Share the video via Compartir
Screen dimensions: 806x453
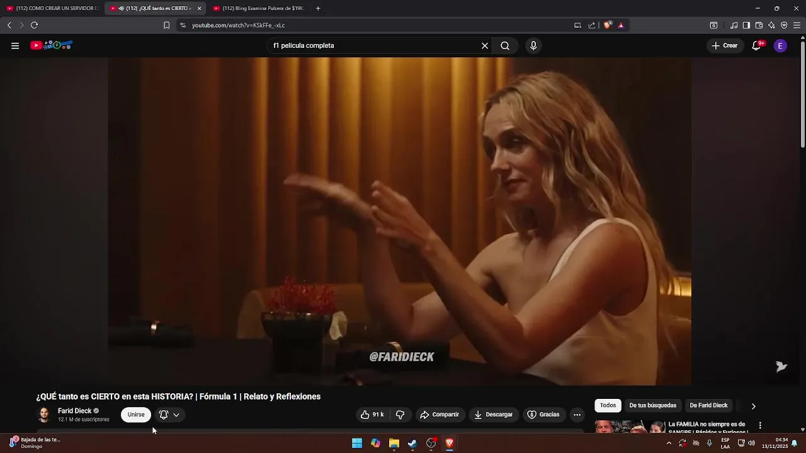click(440, 415)
